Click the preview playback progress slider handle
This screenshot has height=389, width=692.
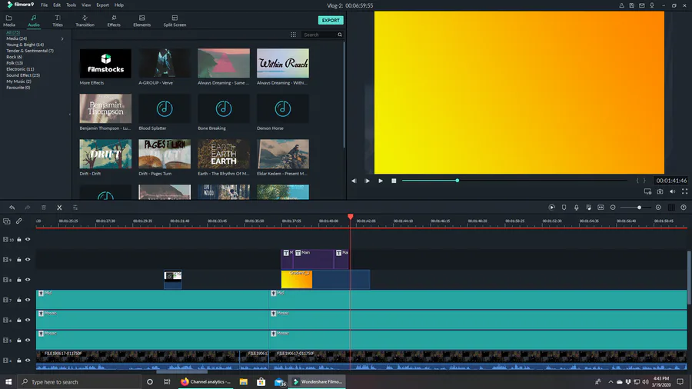point(457,181)
